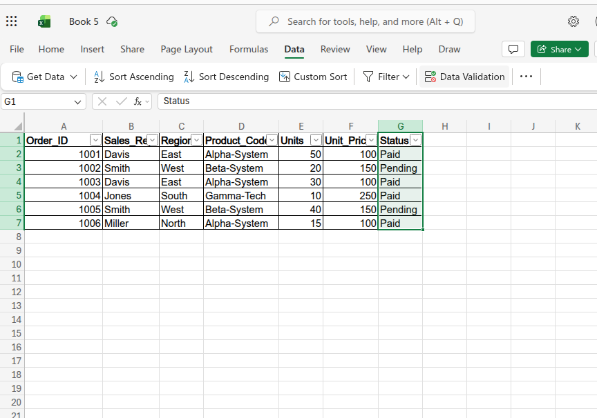This screenshot has width=597, height=418.
Task: Open more ribbon commands via ellipsis
Action: click(526, 77)
